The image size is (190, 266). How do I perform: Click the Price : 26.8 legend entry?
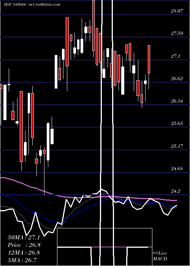[24, 245]
